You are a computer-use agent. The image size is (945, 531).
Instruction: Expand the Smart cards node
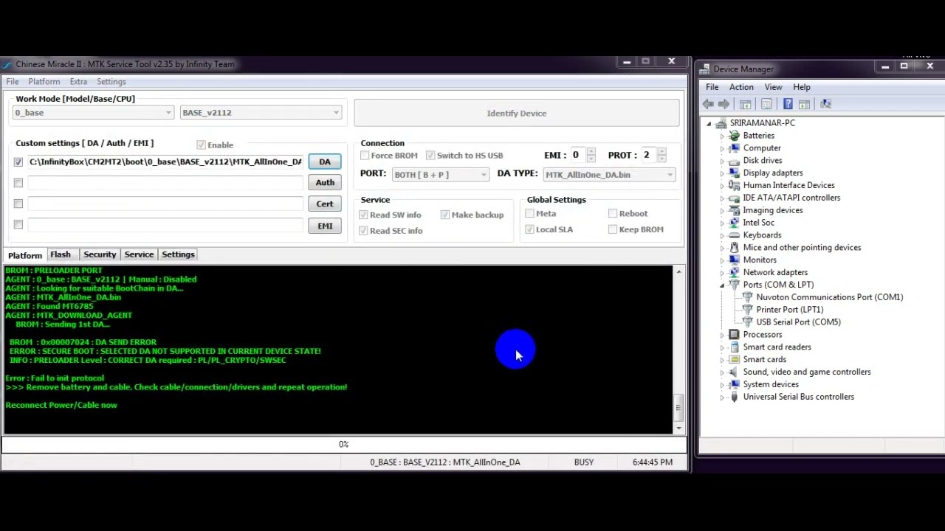tap(722, 360)
